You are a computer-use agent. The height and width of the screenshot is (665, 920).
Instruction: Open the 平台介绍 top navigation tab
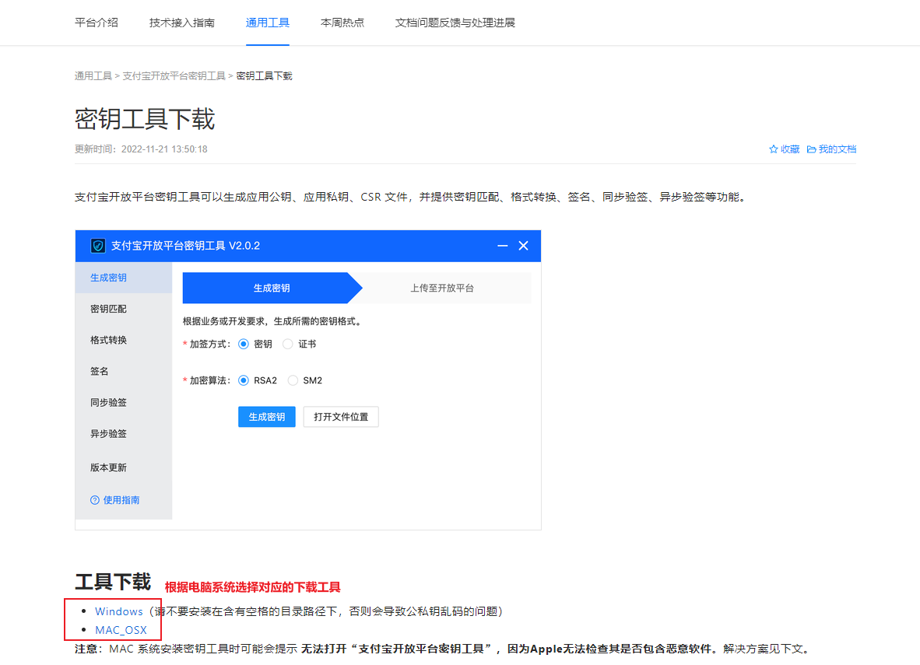tap(97, 23)
